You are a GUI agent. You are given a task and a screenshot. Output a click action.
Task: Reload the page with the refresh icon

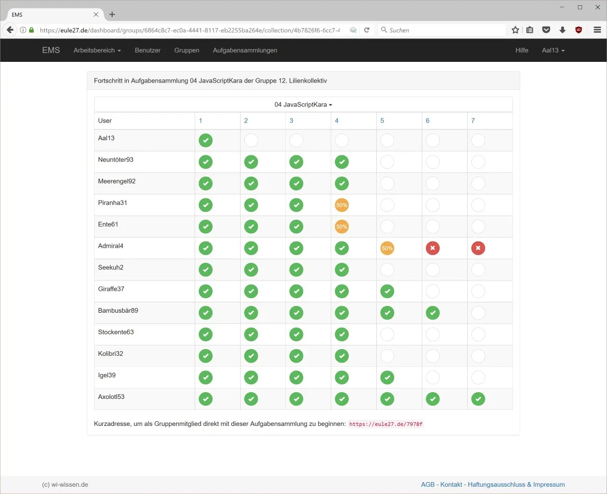pyautogui.click(x=366, y=30)
